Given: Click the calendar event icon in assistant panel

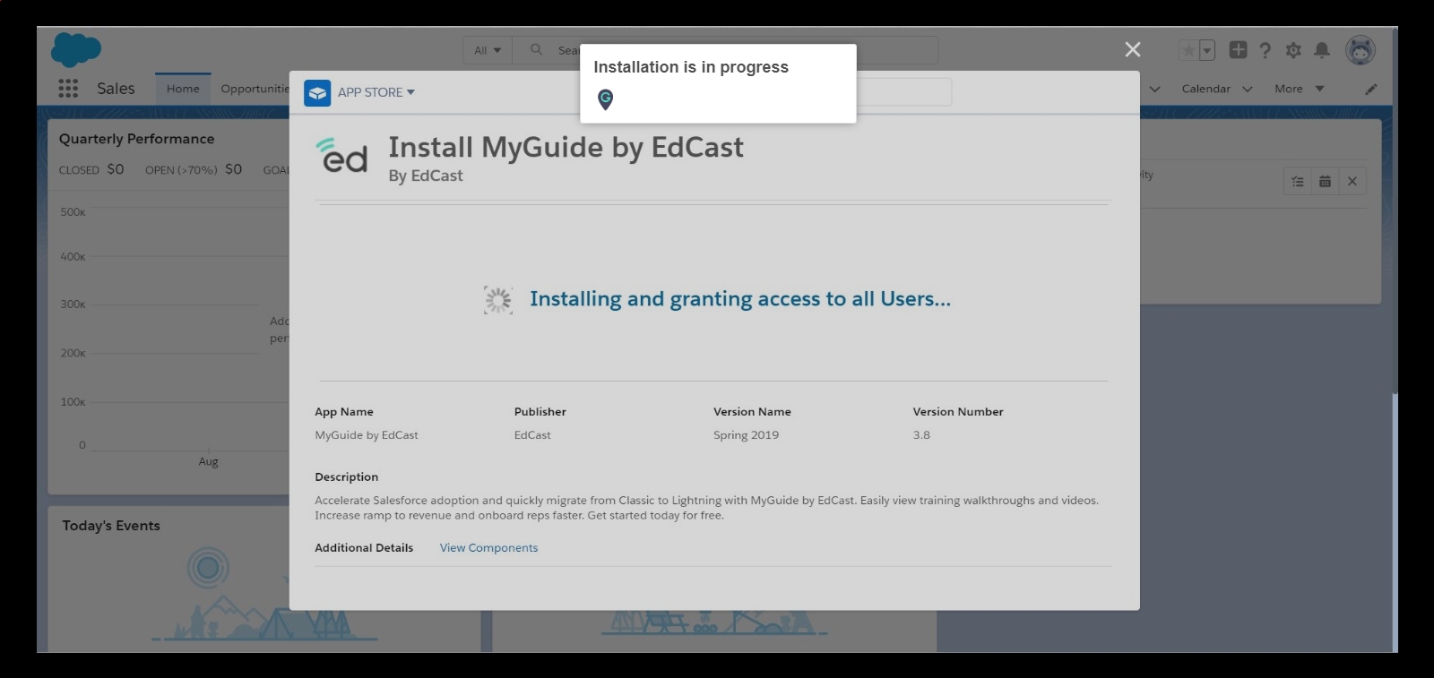Looking at the screenshot, I should 1325,181.
